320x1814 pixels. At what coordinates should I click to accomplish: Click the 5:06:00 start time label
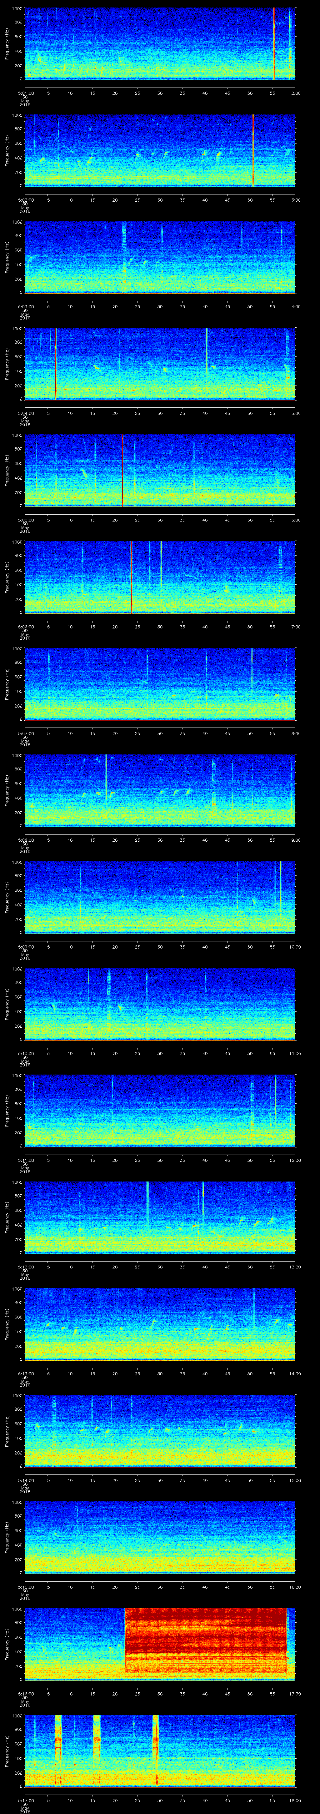click(25, 627)
